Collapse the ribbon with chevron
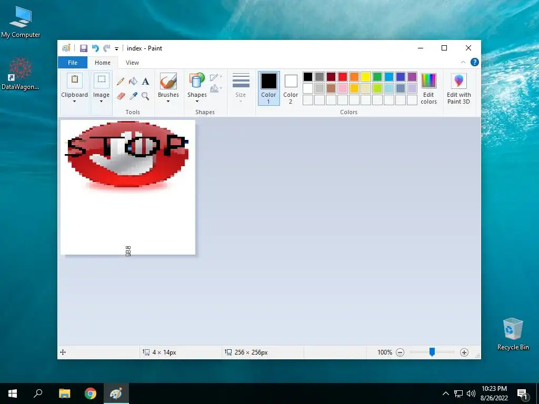The width and height of the screenshot is (539, 404). tap(463, 62)
